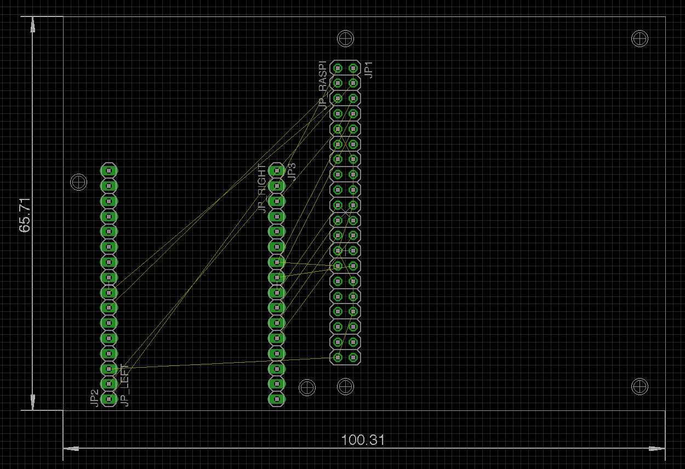The image size is (685, 469).
Task: Select the mounting hole left of JP2 header
Action: point(79,181)
